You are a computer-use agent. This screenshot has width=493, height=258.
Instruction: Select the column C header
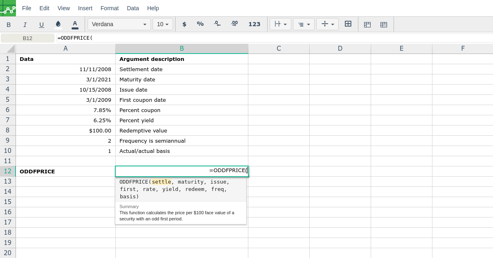point(279,49)
